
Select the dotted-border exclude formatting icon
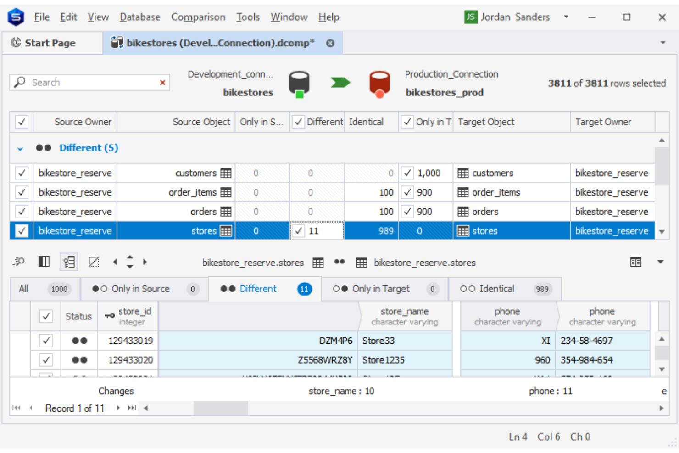(94, 262)
